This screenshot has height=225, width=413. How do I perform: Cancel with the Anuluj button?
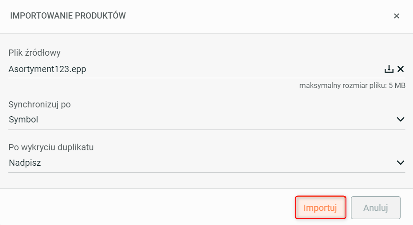click(376, 208)
